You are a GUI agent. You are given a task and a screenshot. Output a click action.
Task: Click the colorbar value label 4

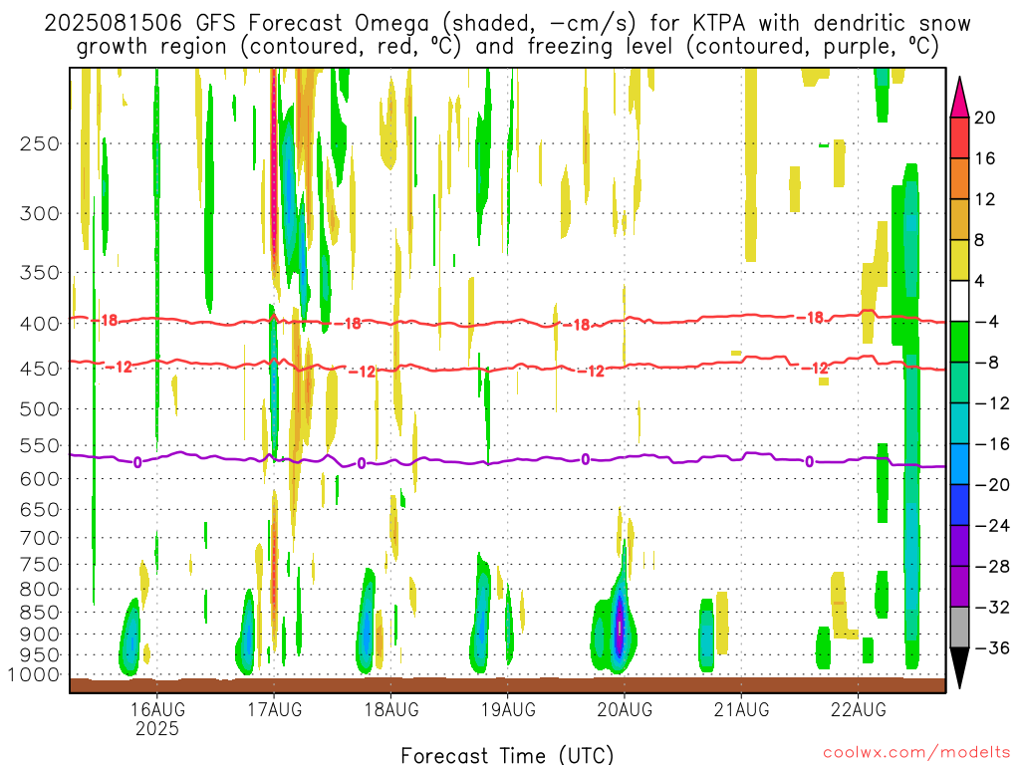point(980,281)
